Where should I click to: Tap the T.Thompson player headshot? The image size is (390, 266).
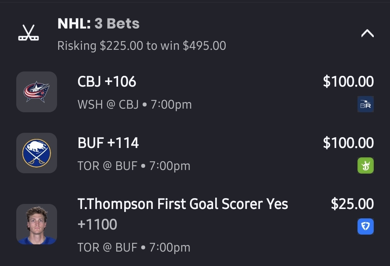[36, 224]
